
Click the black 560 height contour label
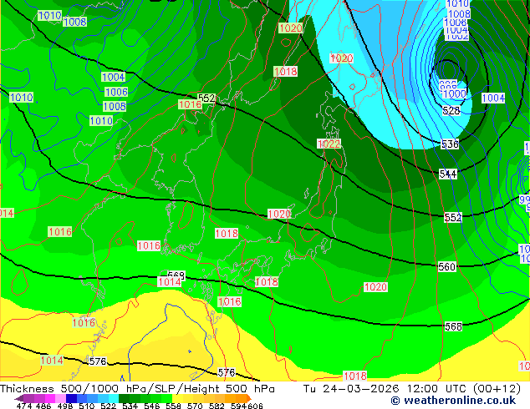click(447, 267)
